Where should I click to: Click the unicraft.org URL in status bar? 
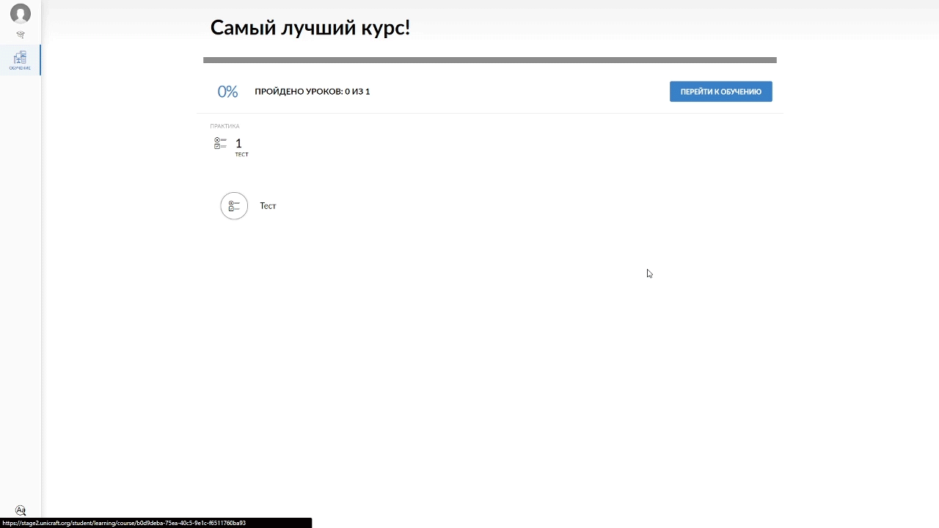[x=124, y=523]
